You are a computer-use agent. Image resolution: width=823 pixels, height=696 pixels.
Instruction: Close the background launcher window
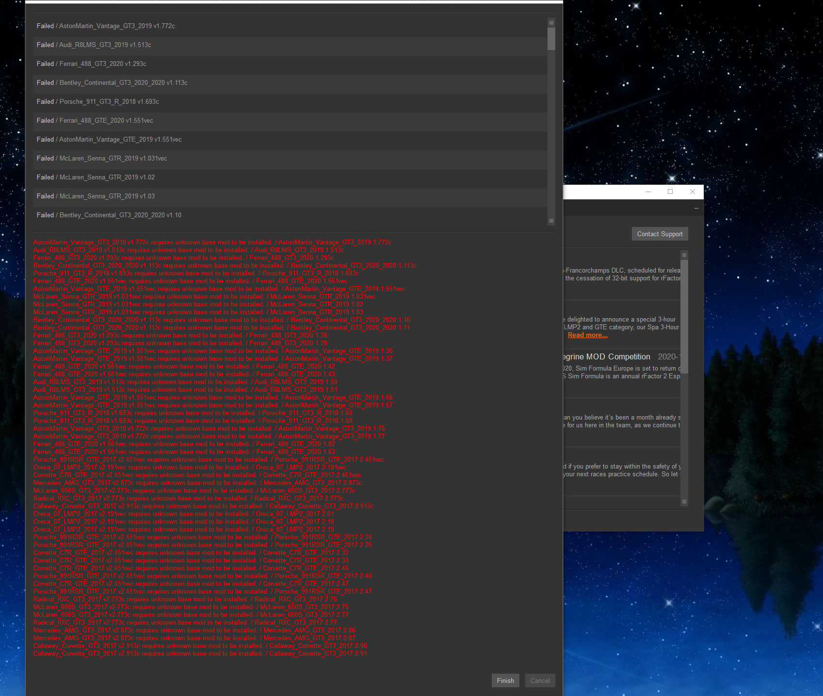pos(693,192)
